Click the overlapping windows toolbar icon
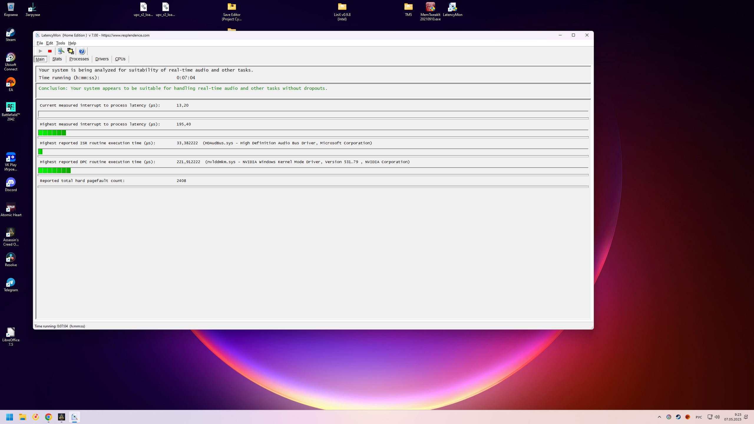754x424 pixels. click(71, 51)
